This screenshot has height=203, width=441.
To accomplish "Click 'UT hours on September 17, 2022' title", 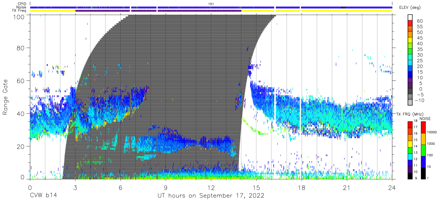I will click(211, 196).
